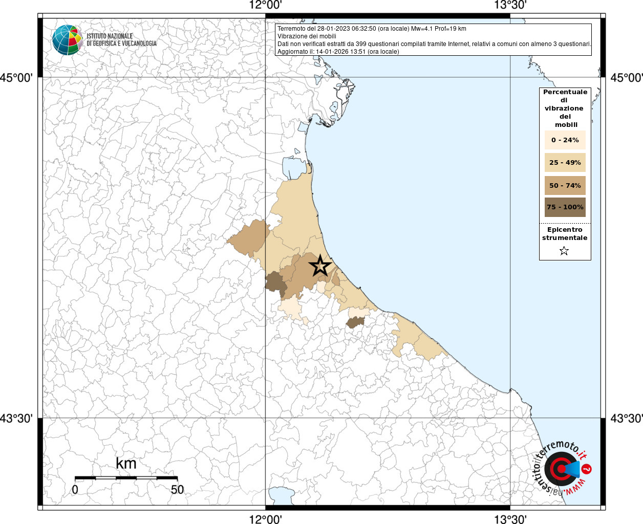Click the 'Aggiornato il: 14-01-2026' update line

click(338, 52)
